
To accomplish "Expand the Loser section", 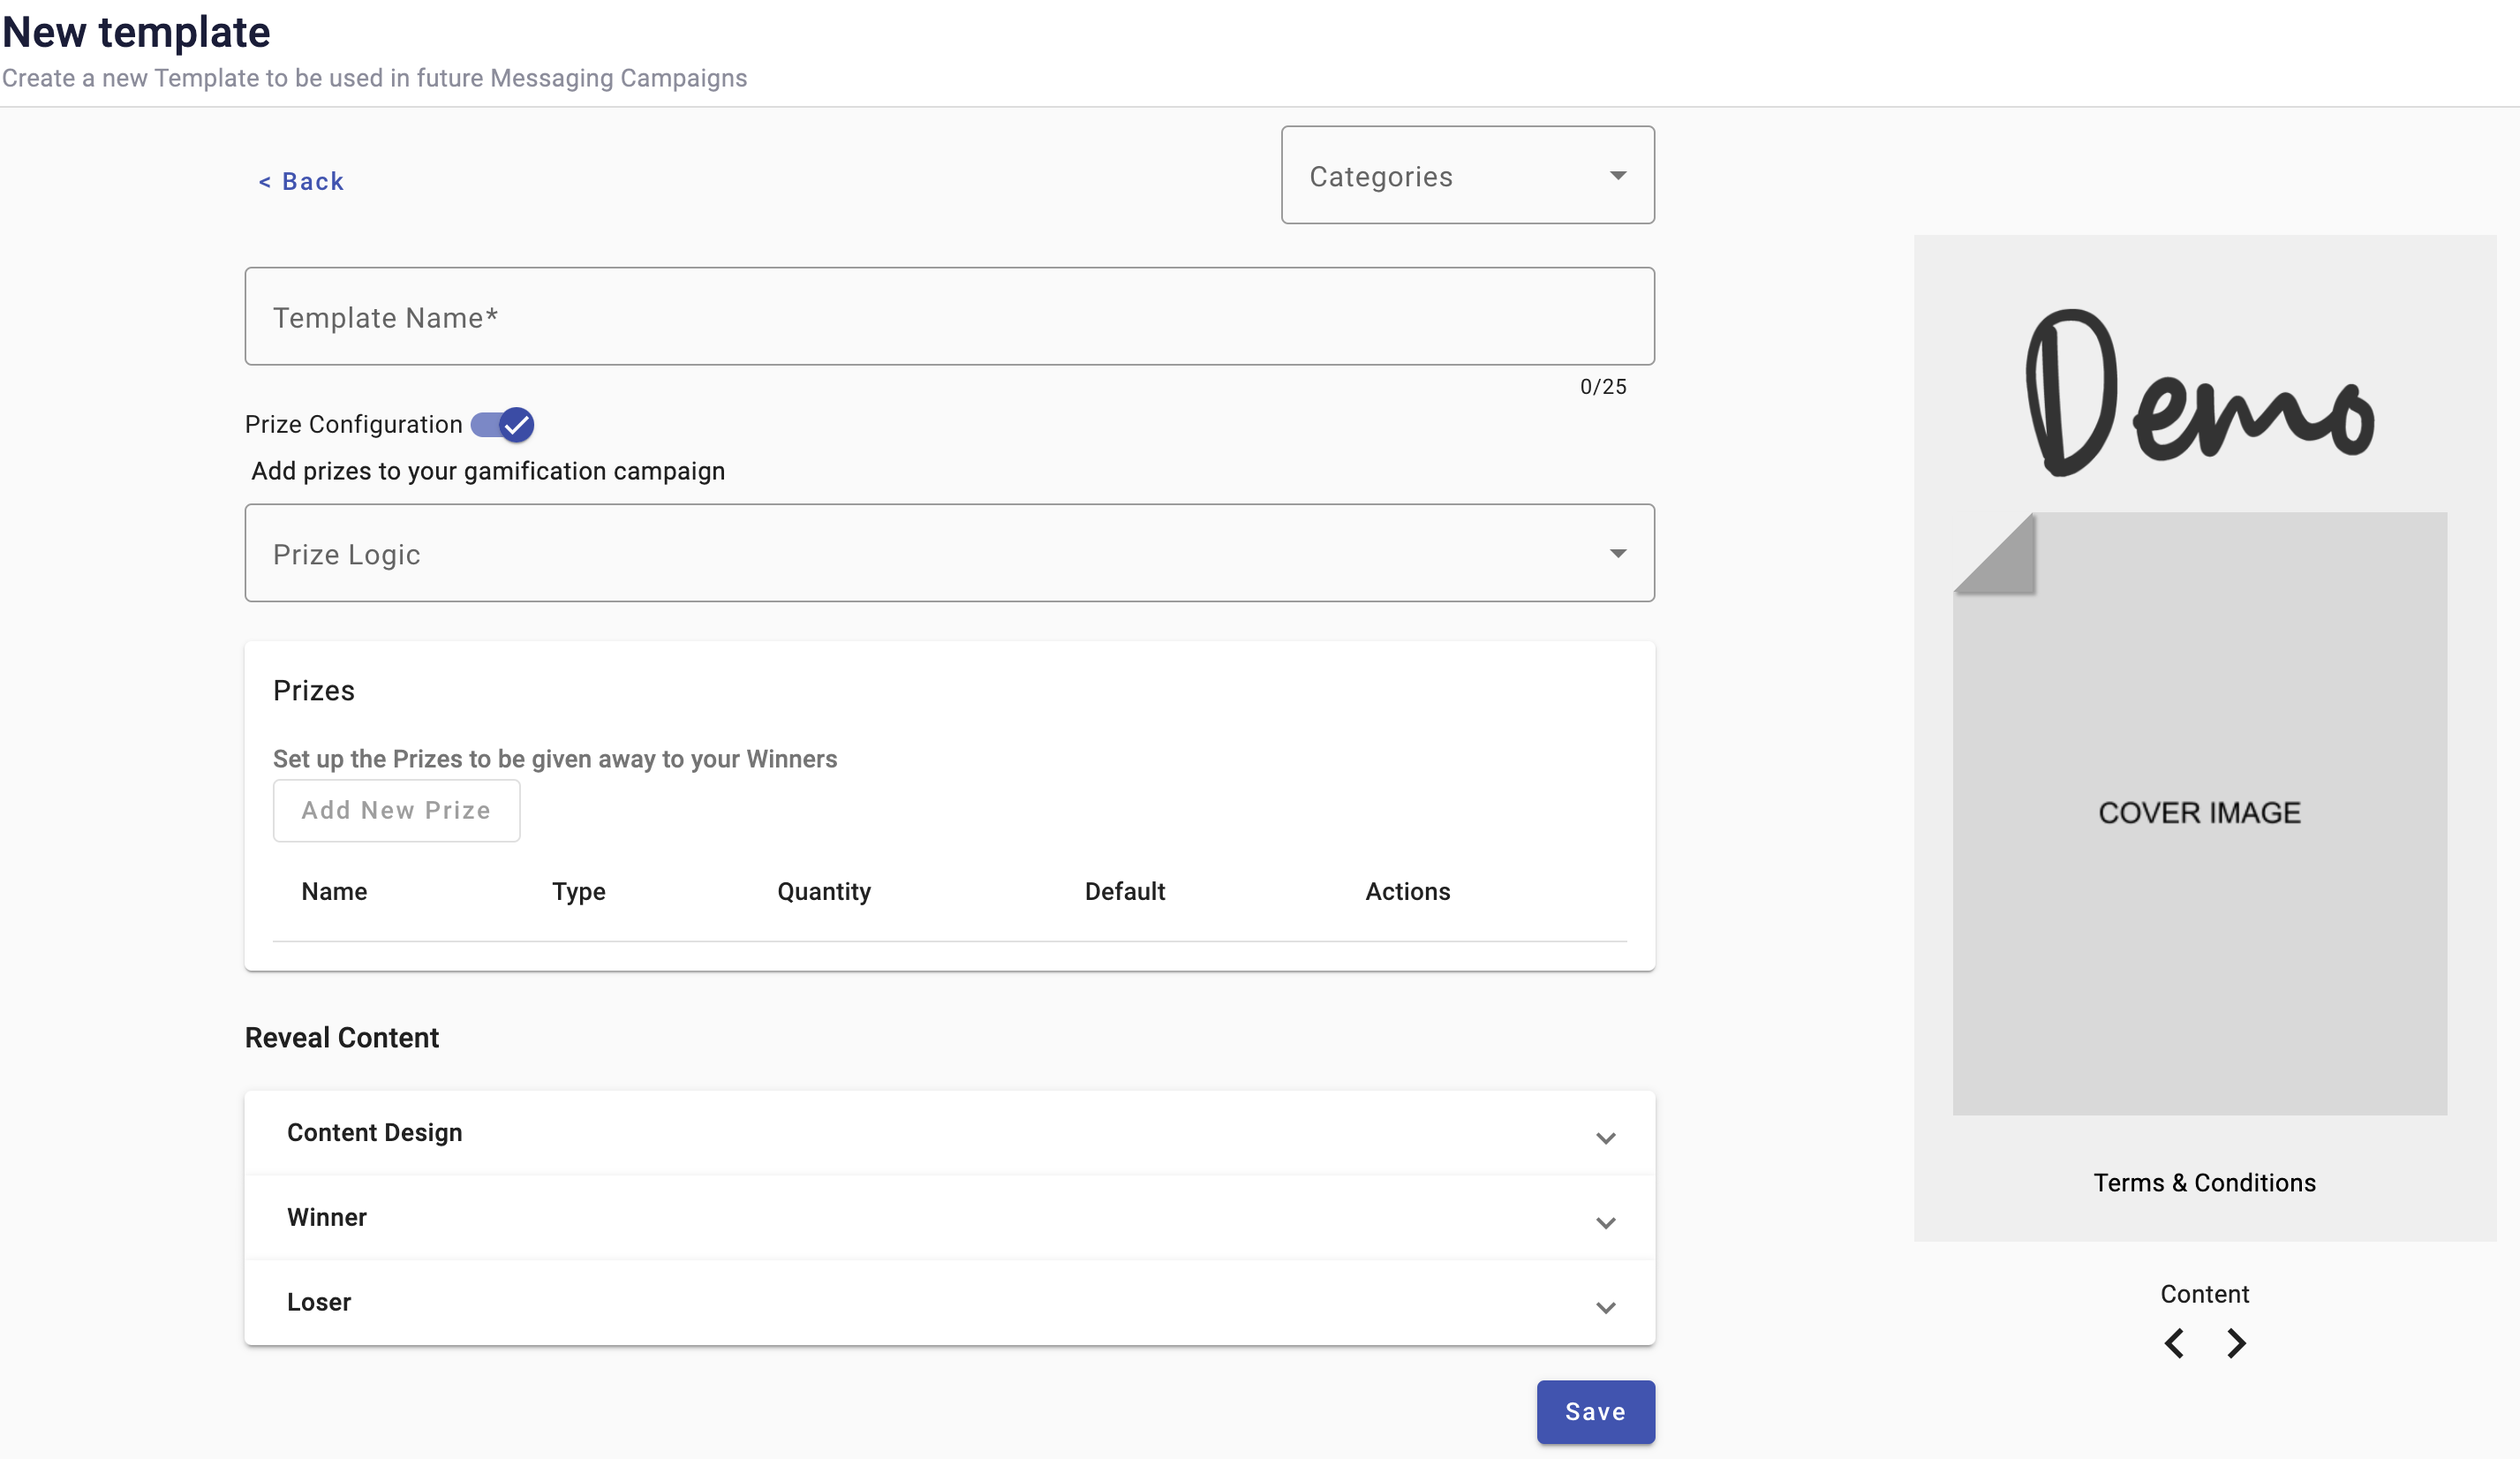I will coord(949,1303).
